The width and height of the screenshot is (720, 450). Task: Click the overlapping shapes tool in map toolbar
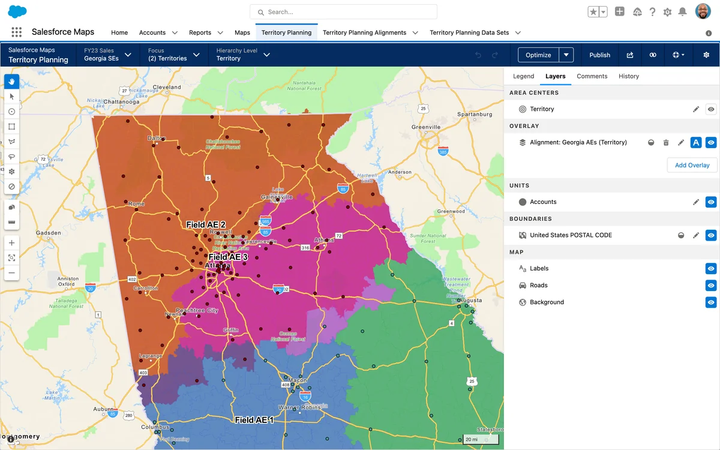pos(12,207)
